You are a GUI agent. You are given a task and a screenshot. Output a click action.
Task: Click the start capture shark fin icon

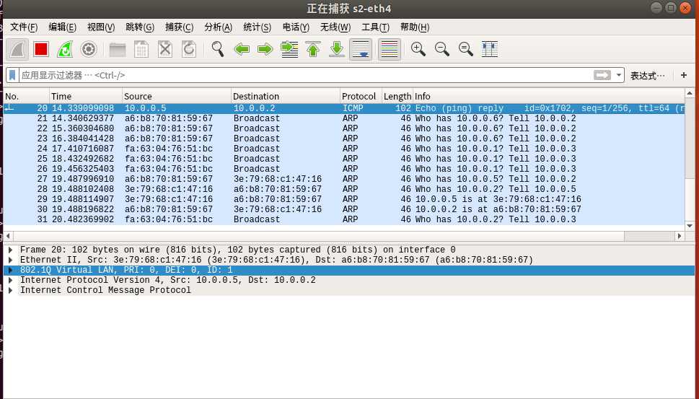(17, 49)
